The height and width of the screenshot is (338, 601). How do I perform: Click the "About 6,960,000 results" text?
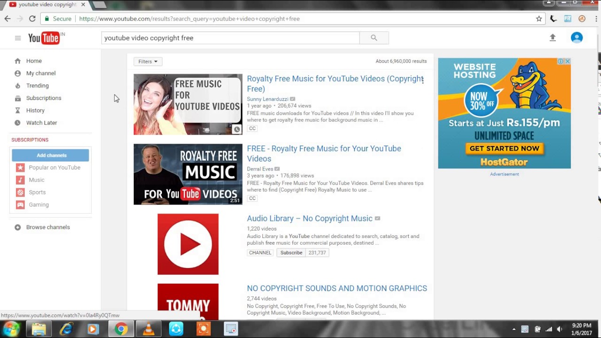coord(401,61)
